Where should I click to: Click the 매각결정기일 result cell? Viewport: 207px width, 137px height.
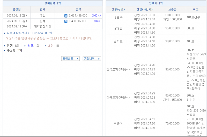click(42, 26)
